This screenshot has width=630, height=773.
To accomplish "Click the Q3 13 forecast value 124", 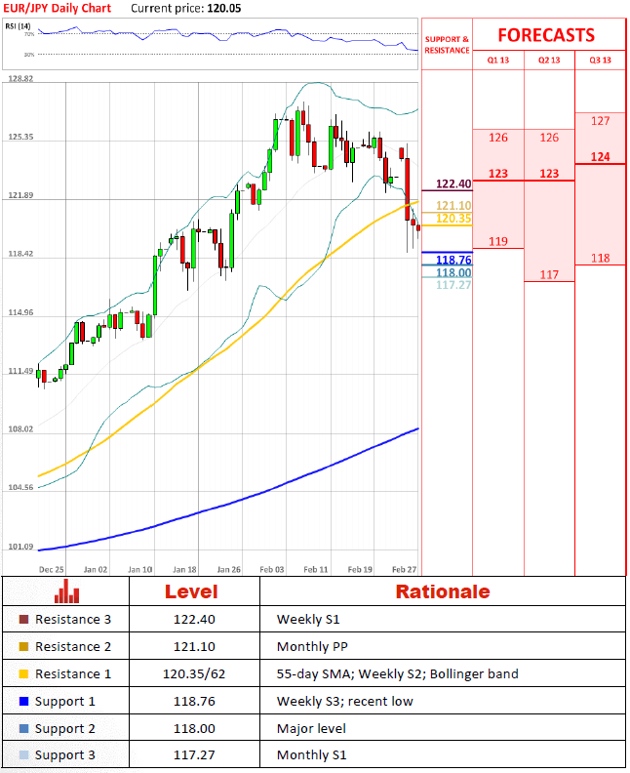I will pyautogui.click(x=601, y=157).
